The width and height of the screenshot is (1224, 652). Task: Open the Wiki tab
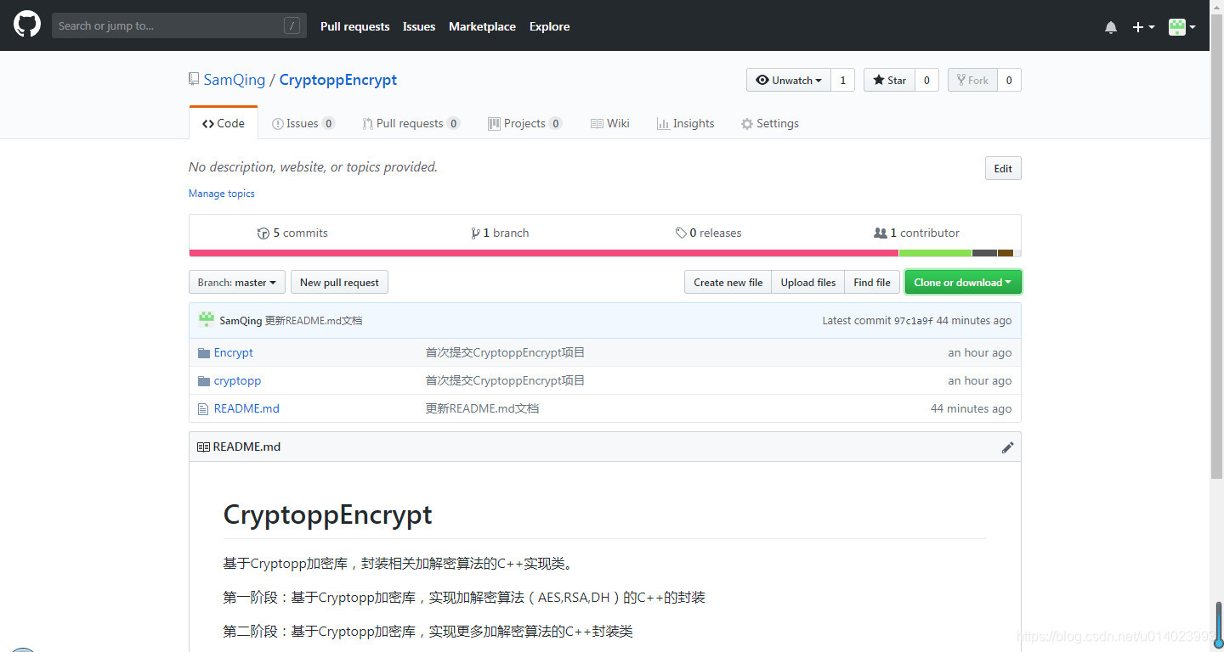(609, 123)
